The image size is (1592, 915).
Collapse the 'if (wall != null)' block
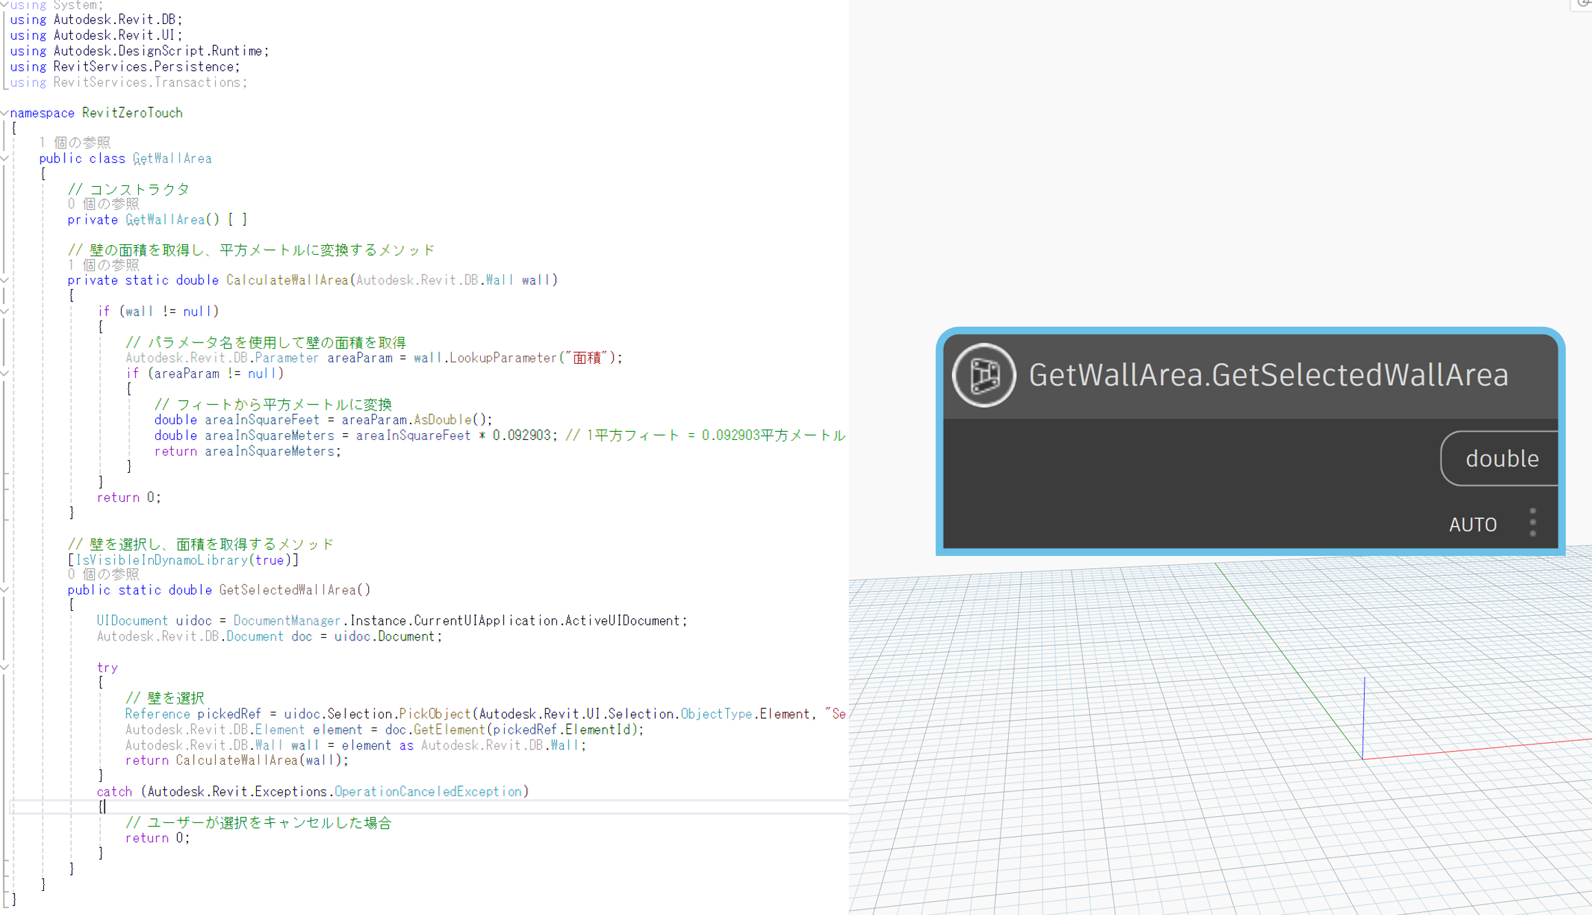[x=5, y=311]
